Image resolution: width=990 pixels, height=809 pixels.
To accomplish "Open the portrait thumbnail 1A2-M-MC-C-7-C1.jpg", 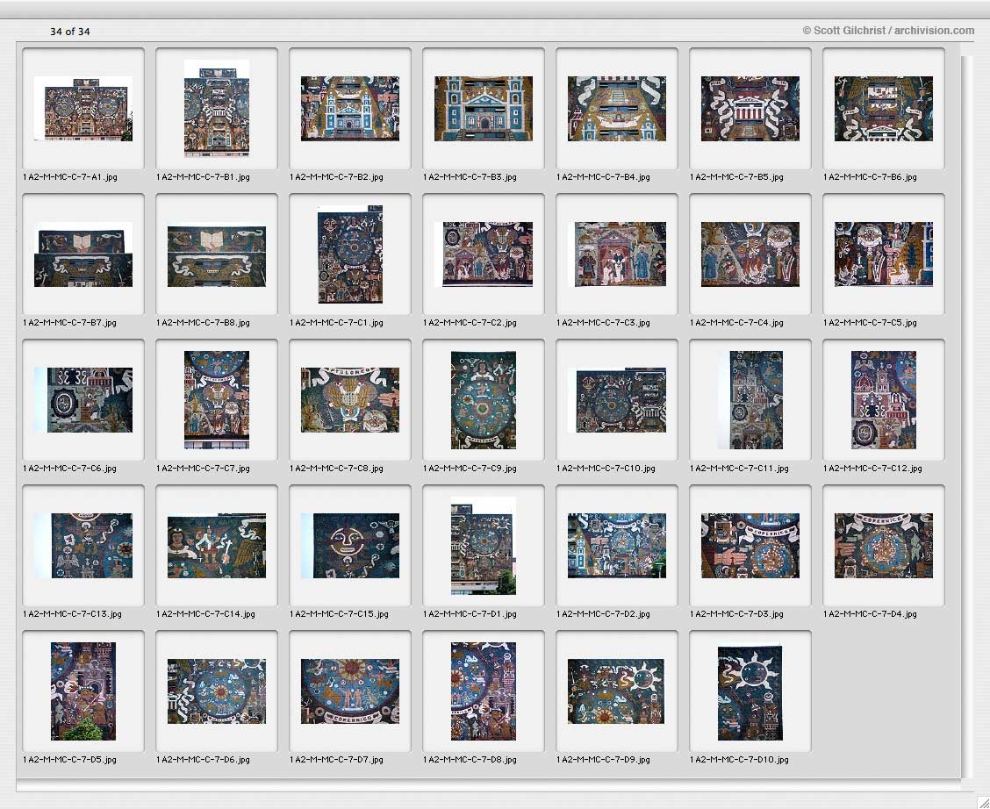I will coord(350,254).
